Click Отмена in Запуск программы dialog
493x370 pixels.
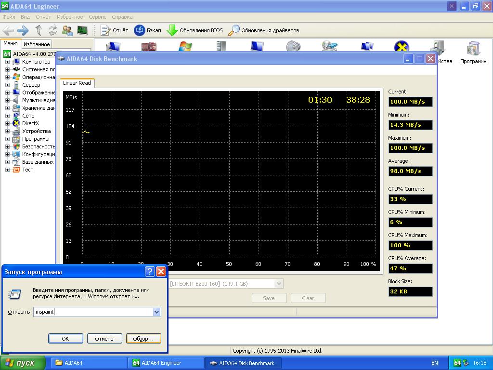click(x=104, y=339)
